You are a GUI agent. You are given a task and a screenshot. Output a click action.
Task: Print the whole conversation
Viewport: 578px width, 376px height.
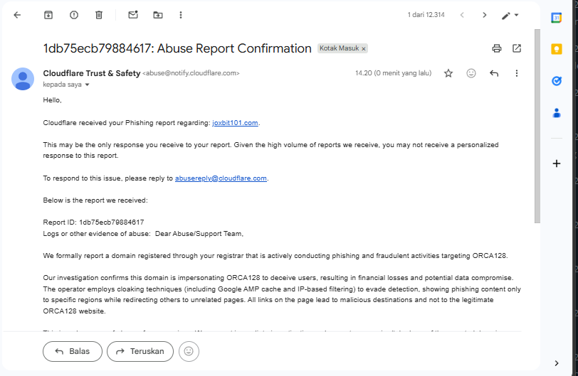(497, 48)
